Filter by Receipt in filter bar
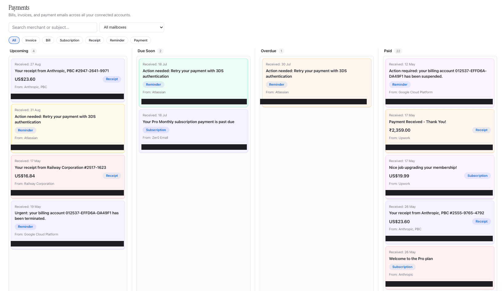This screenshot has width=502, height=291. (95, 40)
